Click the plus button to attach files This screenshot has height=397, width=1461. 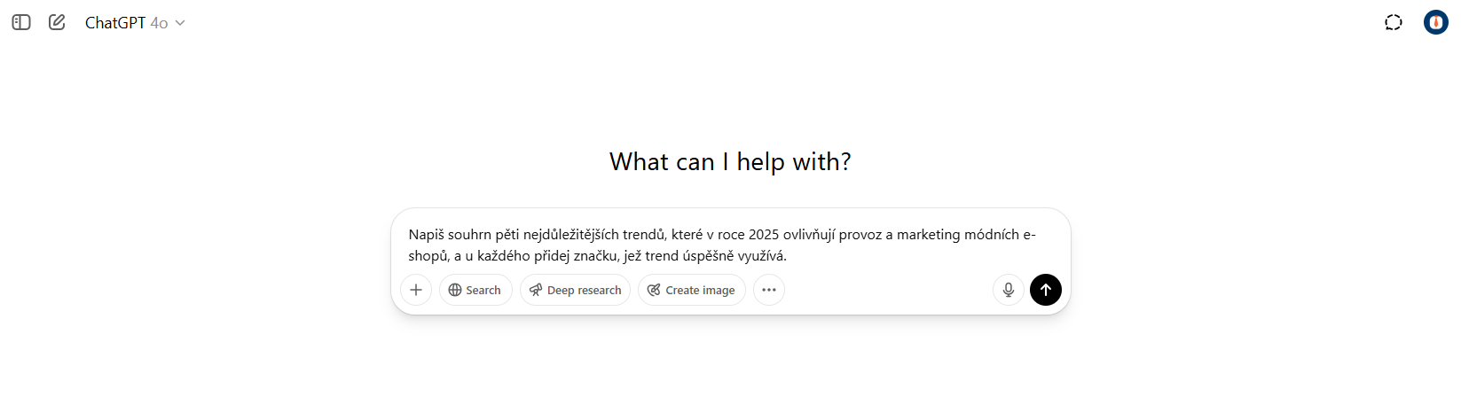[416, 290]
